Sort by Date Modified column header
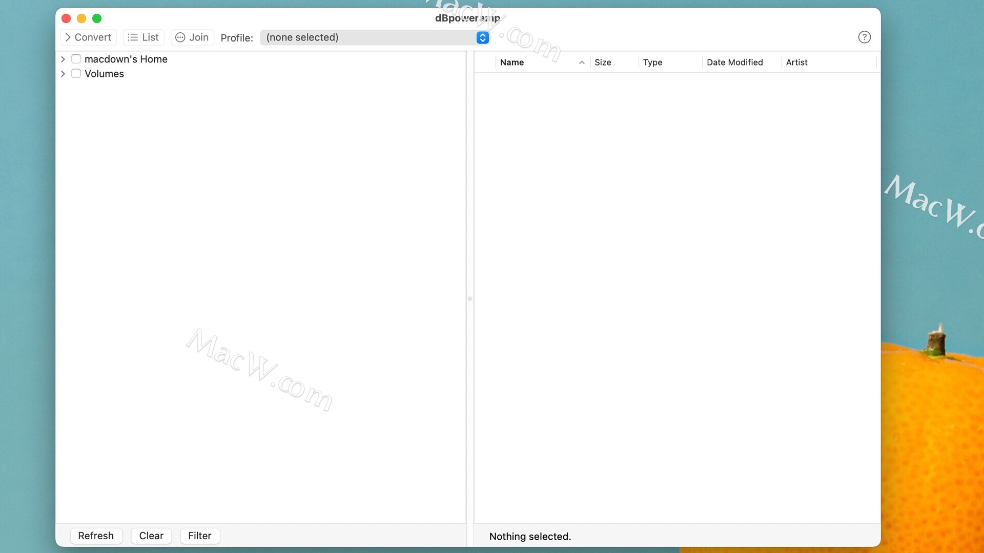 coord(742,62)
